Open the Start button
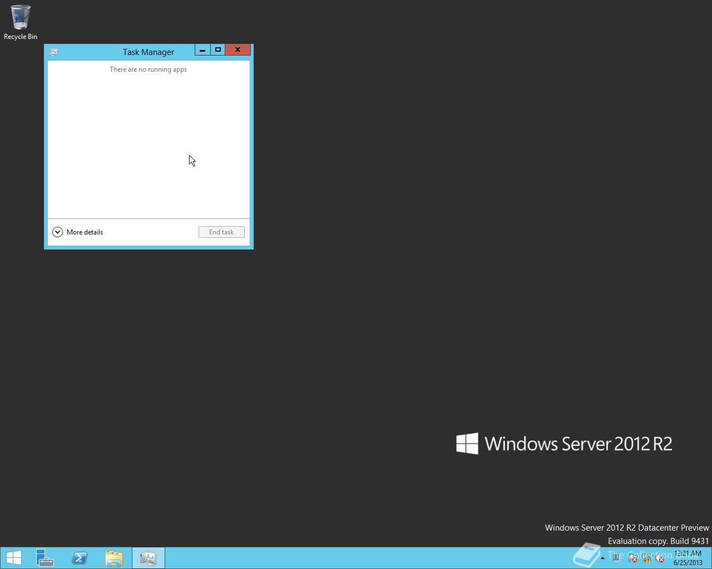This screenshot has width=712, height=569. (x=13, y=558)
